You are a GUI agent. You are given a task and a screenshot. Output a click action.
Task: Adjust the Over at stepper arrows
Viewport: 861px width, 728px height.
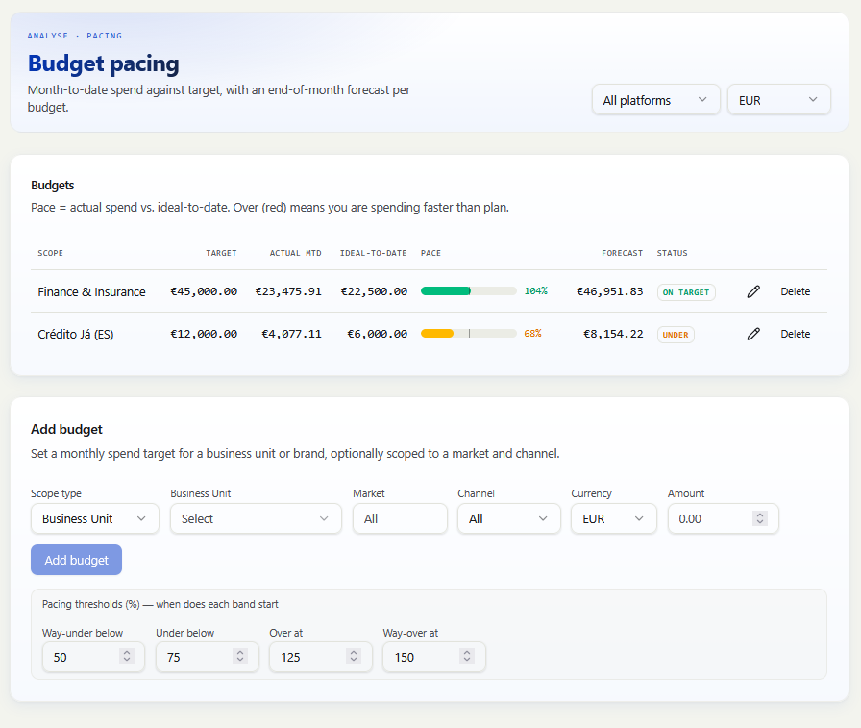(354, 656)
